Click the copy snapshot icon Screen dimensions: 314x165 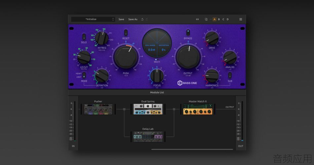(x=206, y=19)
